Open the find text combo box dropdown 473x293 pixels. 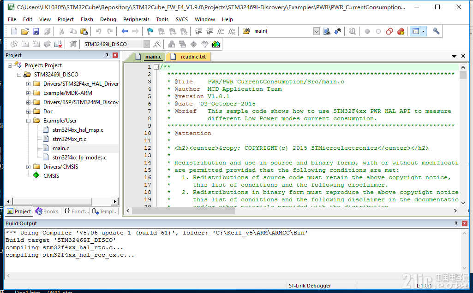coord(317,31)
